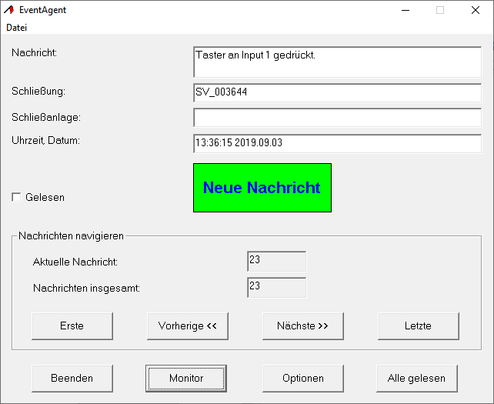Click into the Nachricht text box

337,62
